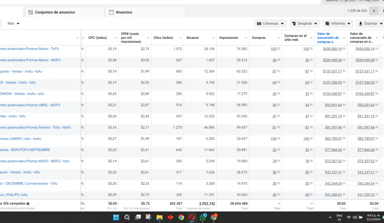Expand the Desglose dropdown menu
This screenshot has height=223, width=384.
point(304,23)
